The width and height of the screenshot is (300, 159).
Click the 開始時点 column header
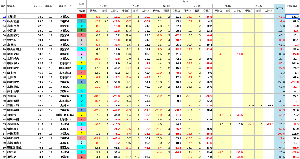coord(292,6)
